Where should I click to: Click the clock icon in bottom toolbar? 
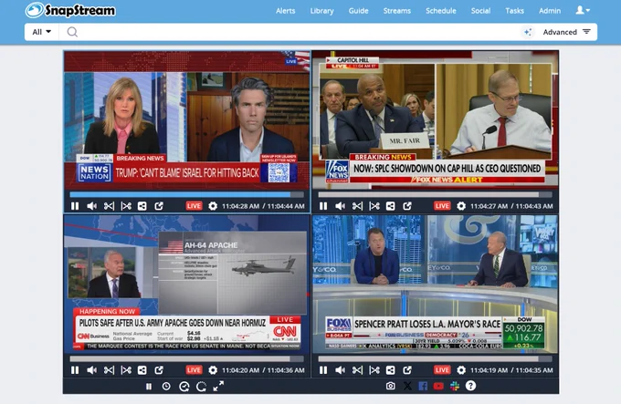[166, 386]
